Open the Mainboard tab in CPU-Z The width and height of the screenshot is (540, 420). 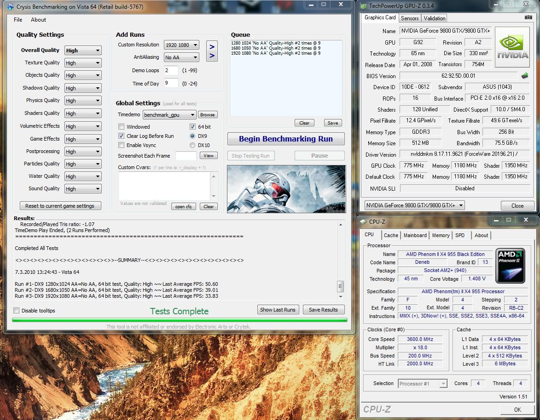coord(415,235)
